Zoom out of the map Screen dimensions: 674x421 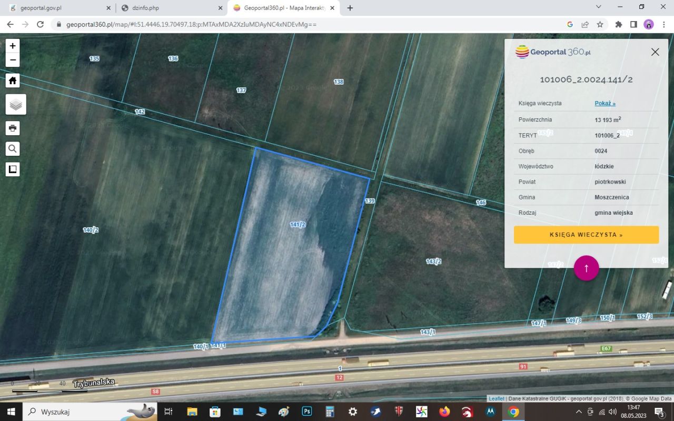(x=13, y=60)
